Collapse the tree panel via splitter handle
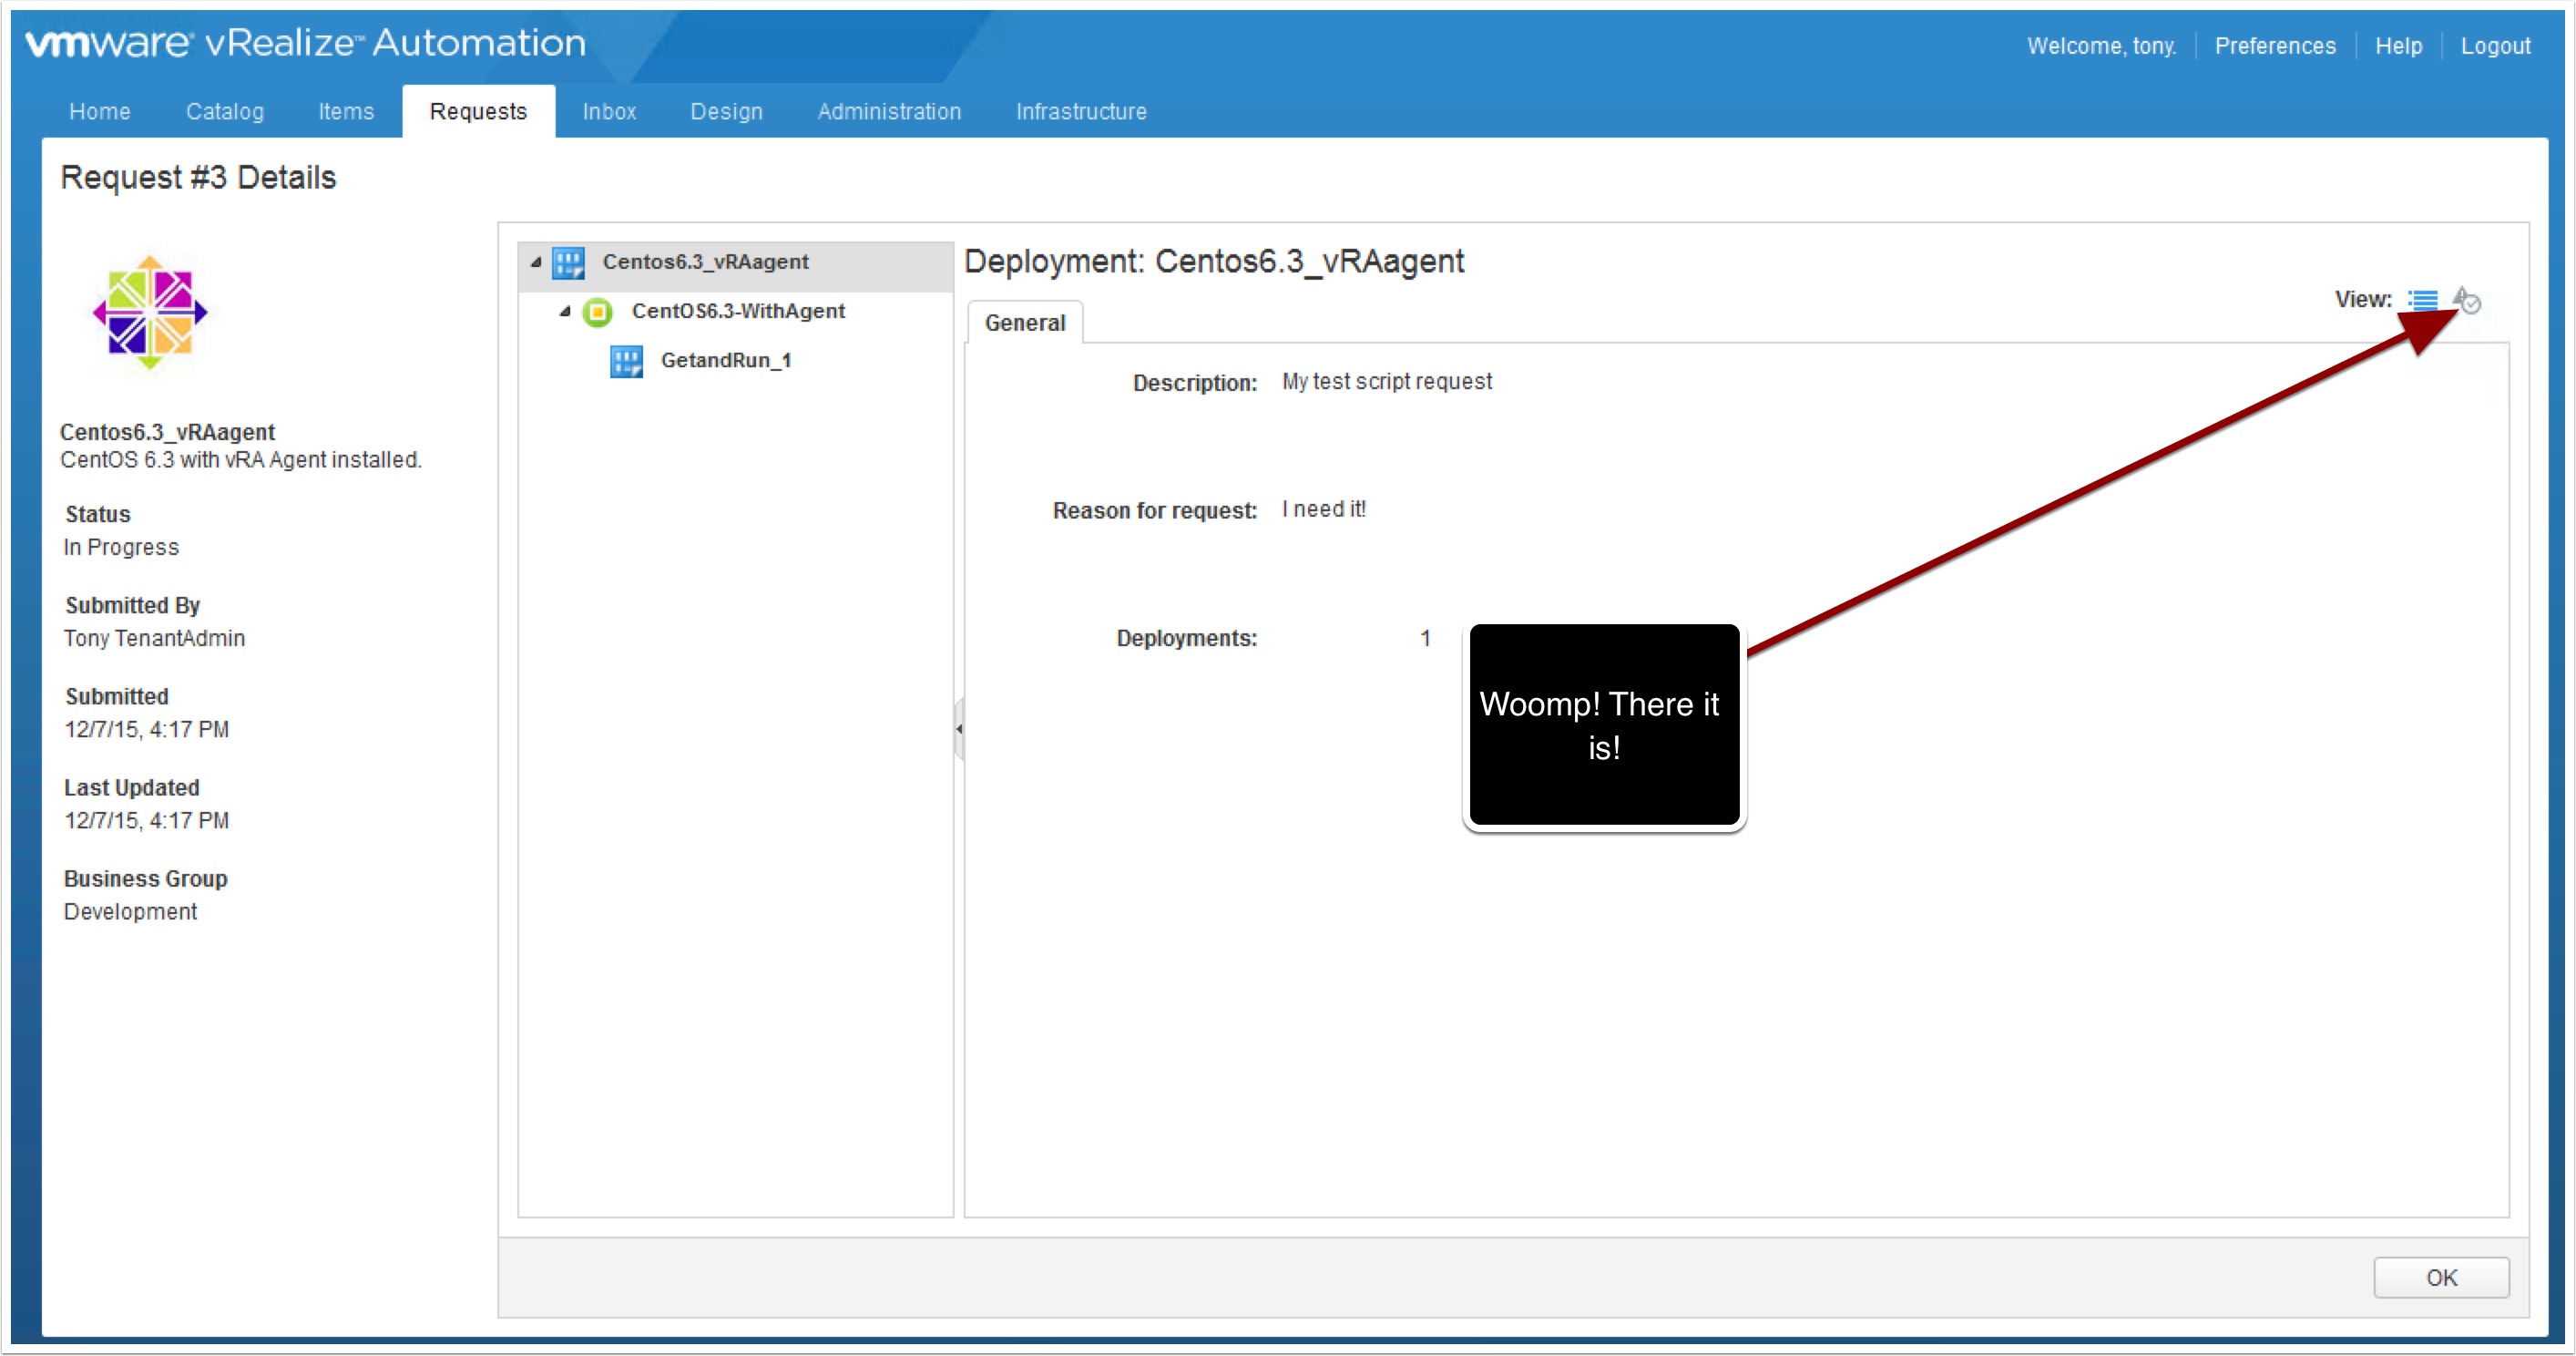The width and height of the screenshot is (2576, 1356). click(x=958, y=728)
